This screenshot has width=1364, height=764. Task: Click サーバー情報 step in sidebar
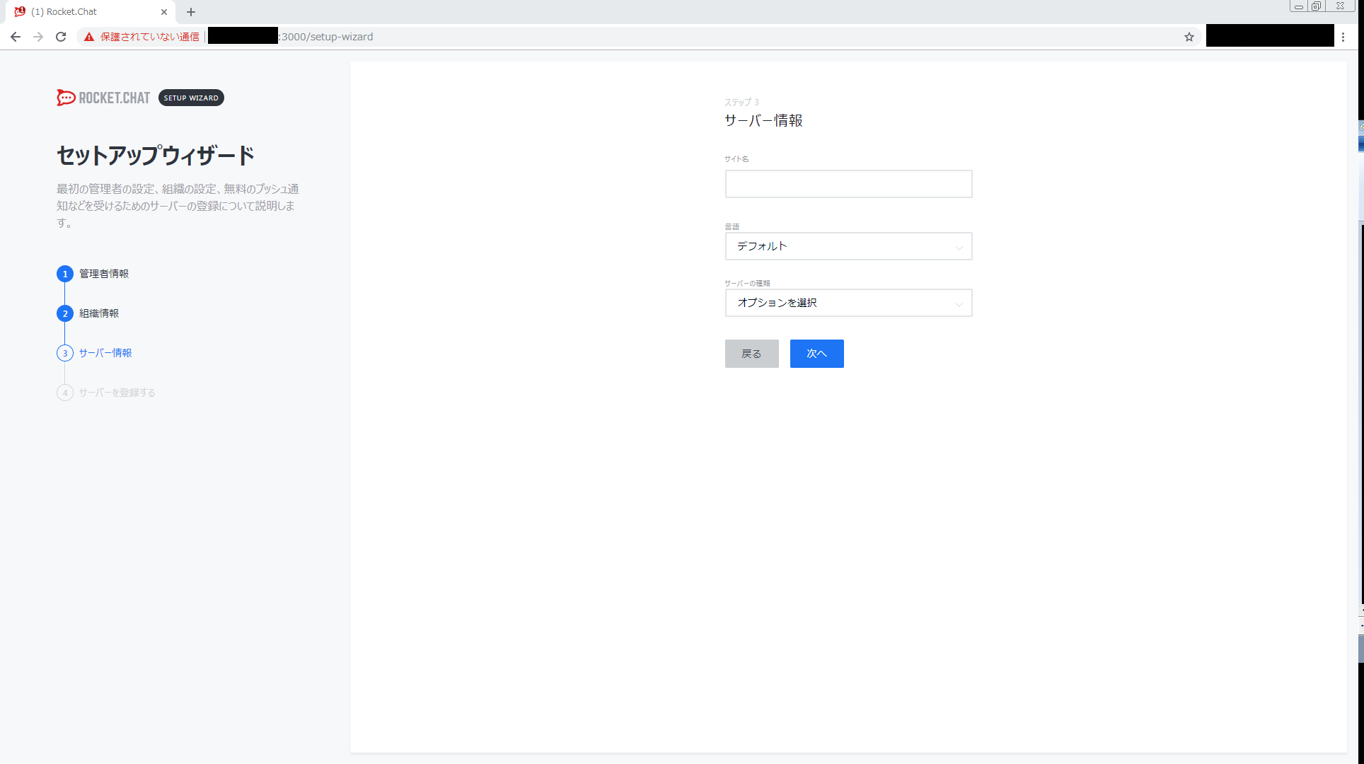105,353
